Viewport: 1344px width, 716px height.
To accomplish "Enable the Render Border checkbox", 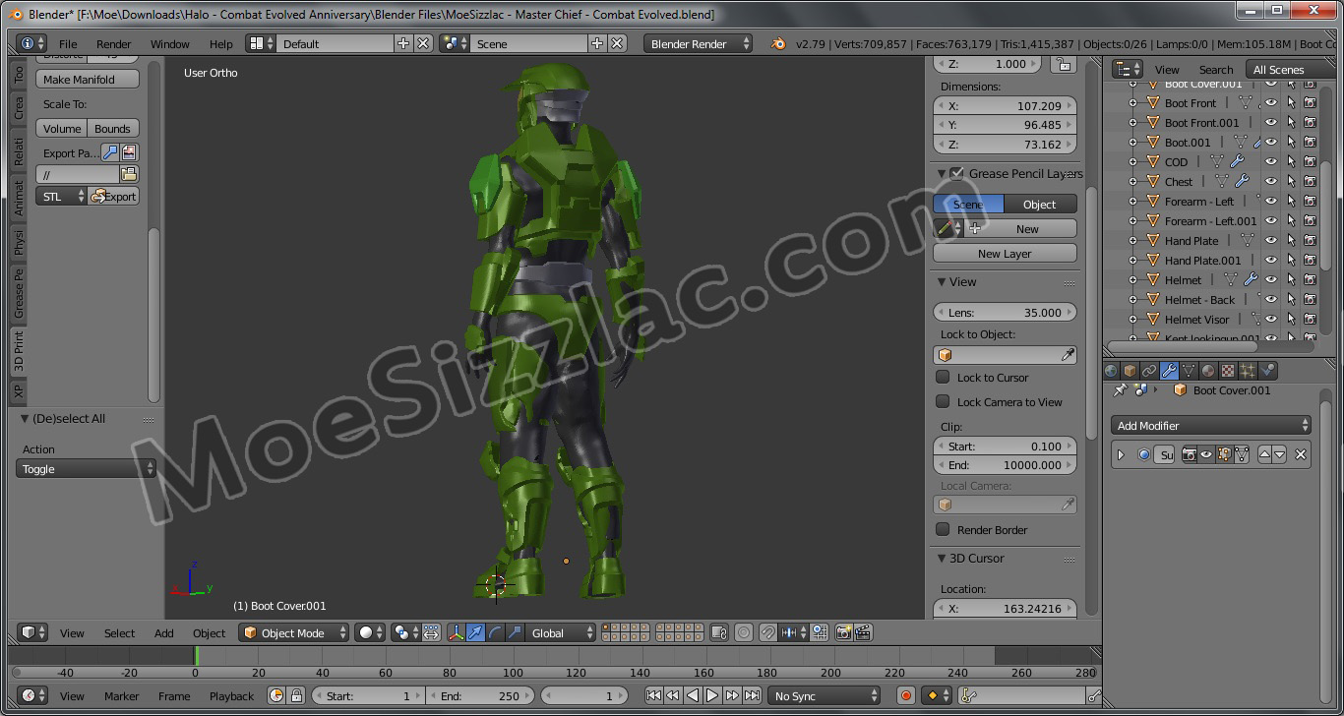I will pos(943,530).
